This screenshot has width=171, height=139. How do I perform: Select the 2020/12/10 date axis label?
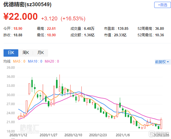point(73,135)
